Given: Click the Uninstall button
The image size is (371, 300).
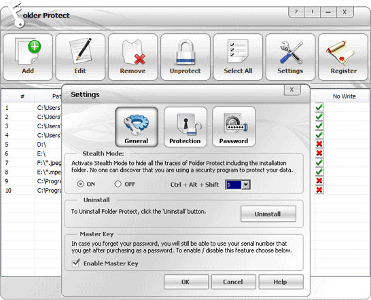Looking at the screenshot, I should (x=268, y=214).
